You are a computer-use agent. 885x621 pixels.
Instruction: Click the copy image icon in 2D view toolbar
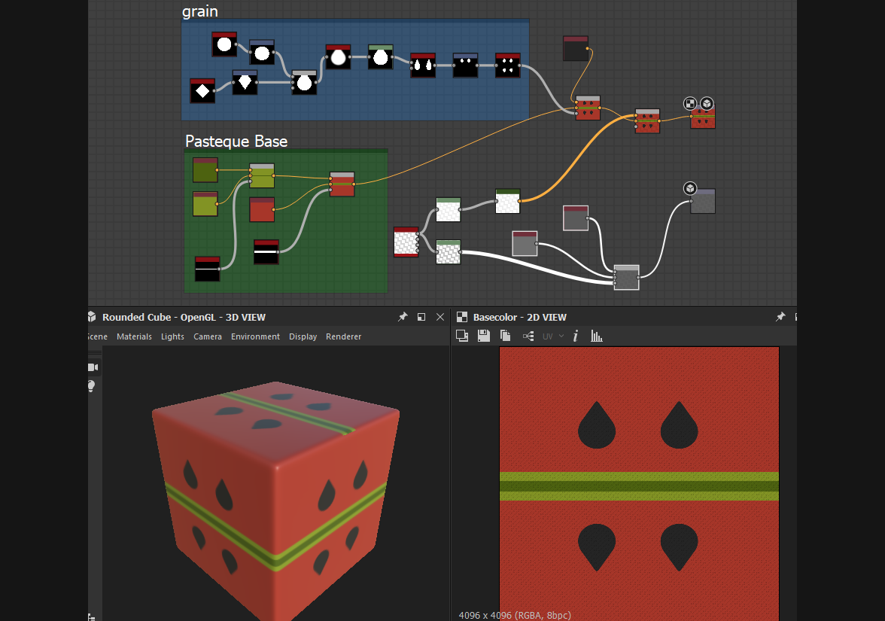pyautogui.click(x=462, y=336)
